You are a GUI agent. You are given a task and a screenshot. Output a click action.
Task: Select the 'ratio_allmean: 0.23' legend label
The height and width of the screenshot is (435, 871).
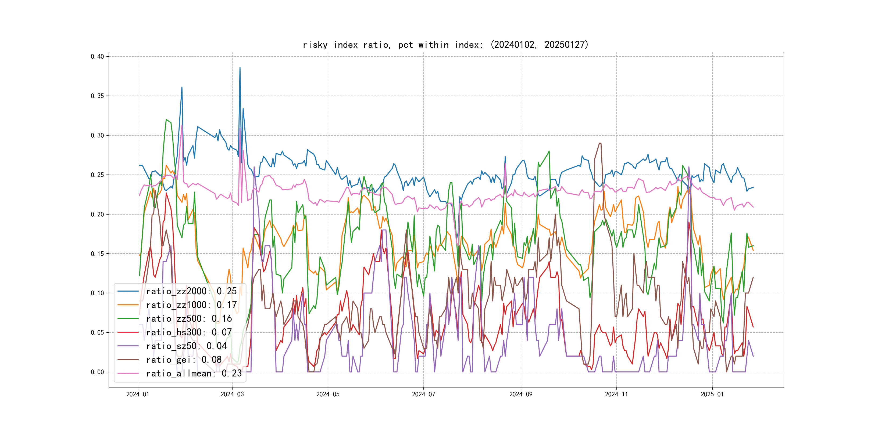(194, 373)
